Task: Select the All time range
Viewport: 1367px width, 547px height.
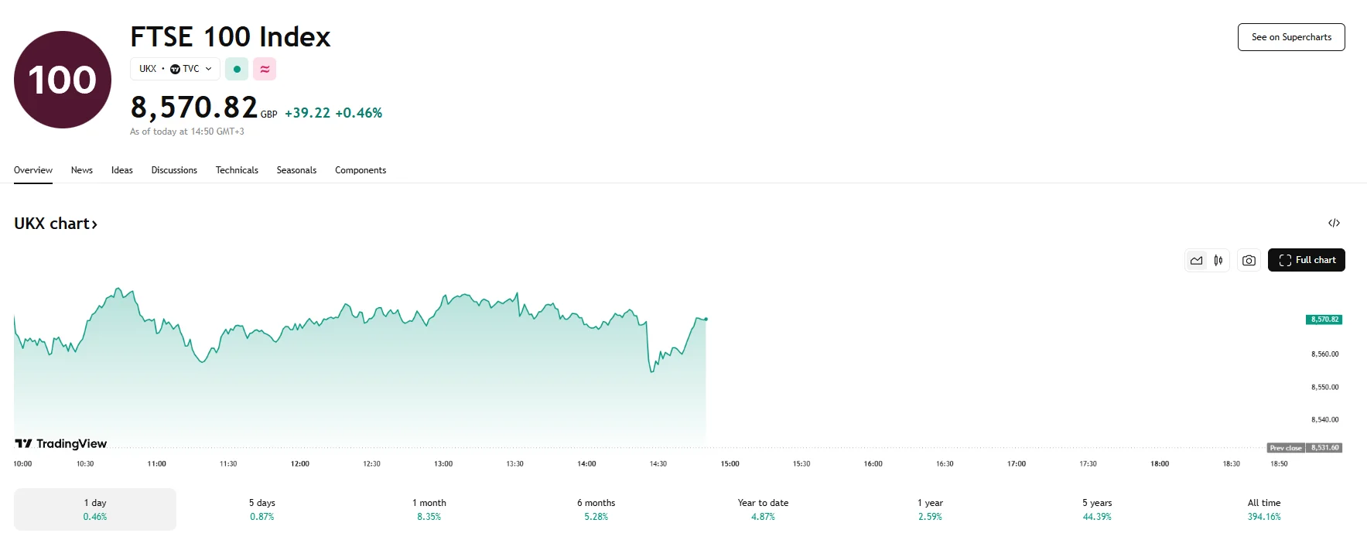Action: (x=1263, y=509)
